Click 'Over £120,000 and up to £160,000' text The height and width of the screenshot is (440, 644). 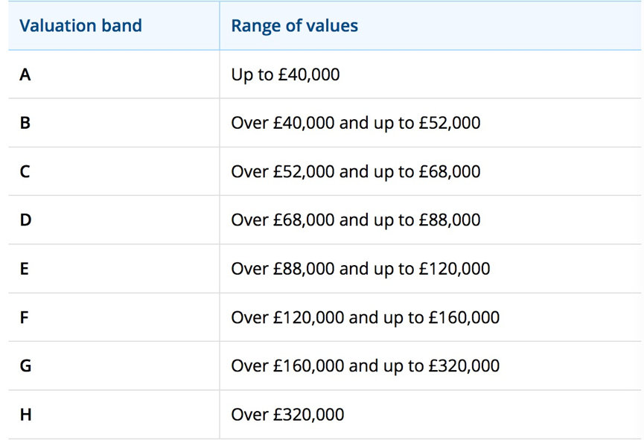(365, 318)
